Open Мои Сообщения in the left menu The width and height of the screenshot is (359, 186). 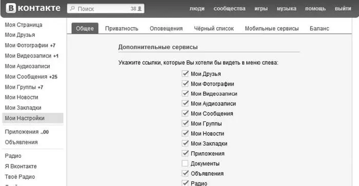26,77
